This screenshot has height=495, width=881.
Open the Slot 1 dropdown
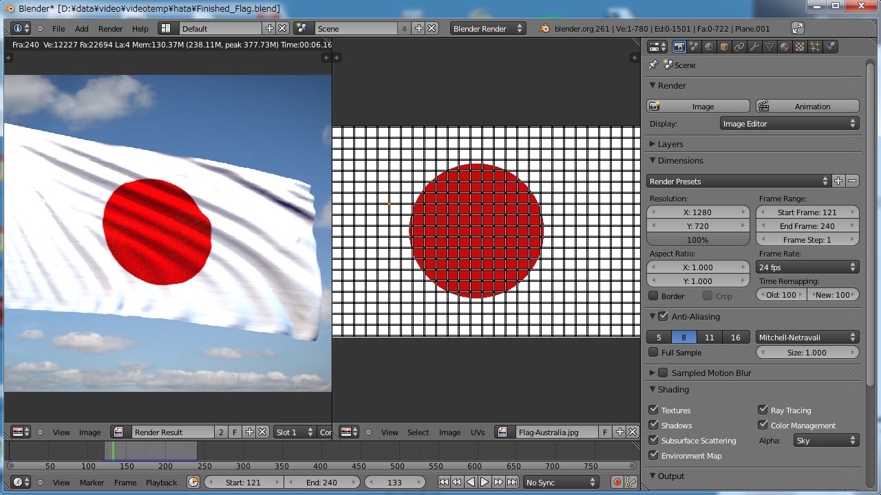point(295,432)
